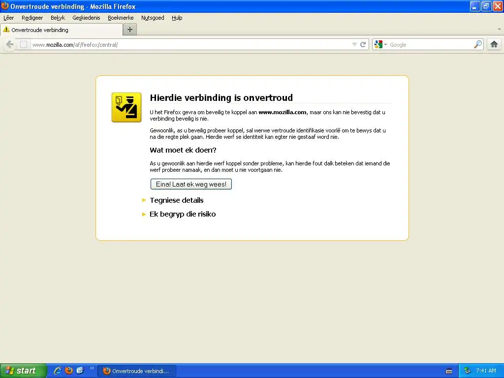Open the list all tabs arrow
The image size is (504, 378).
(499, 29)
